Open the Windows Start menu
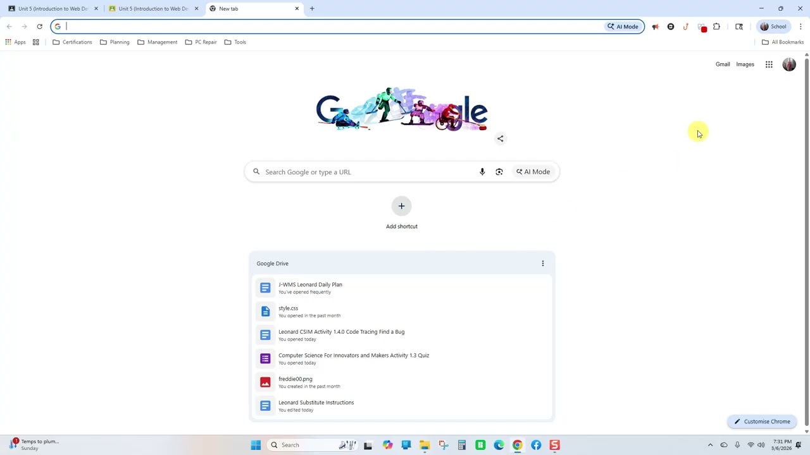The image size is (810, 455). coord(256,445)
